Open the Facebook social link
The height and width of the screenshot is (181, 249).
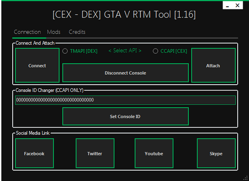click(x=34, y=153)
